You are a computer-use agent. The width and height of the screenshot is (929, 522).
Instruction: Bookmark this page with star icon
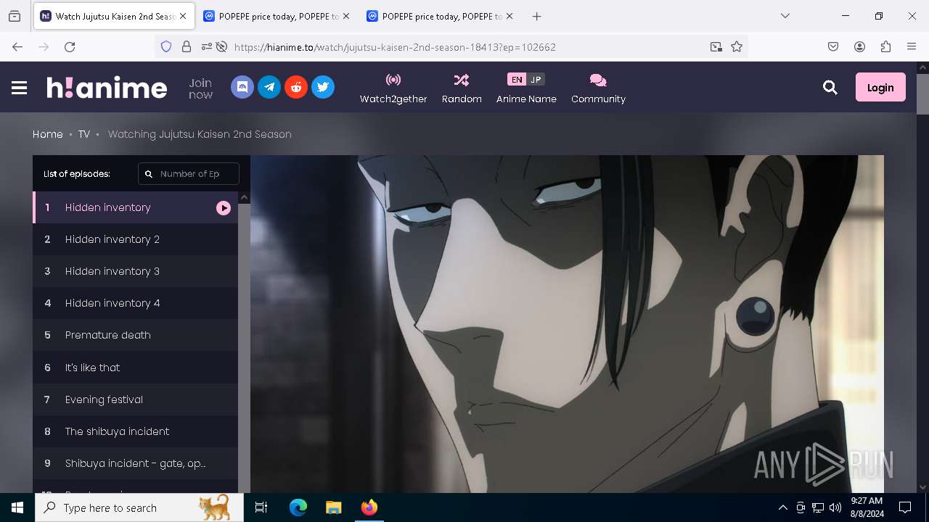coord(737,46)
